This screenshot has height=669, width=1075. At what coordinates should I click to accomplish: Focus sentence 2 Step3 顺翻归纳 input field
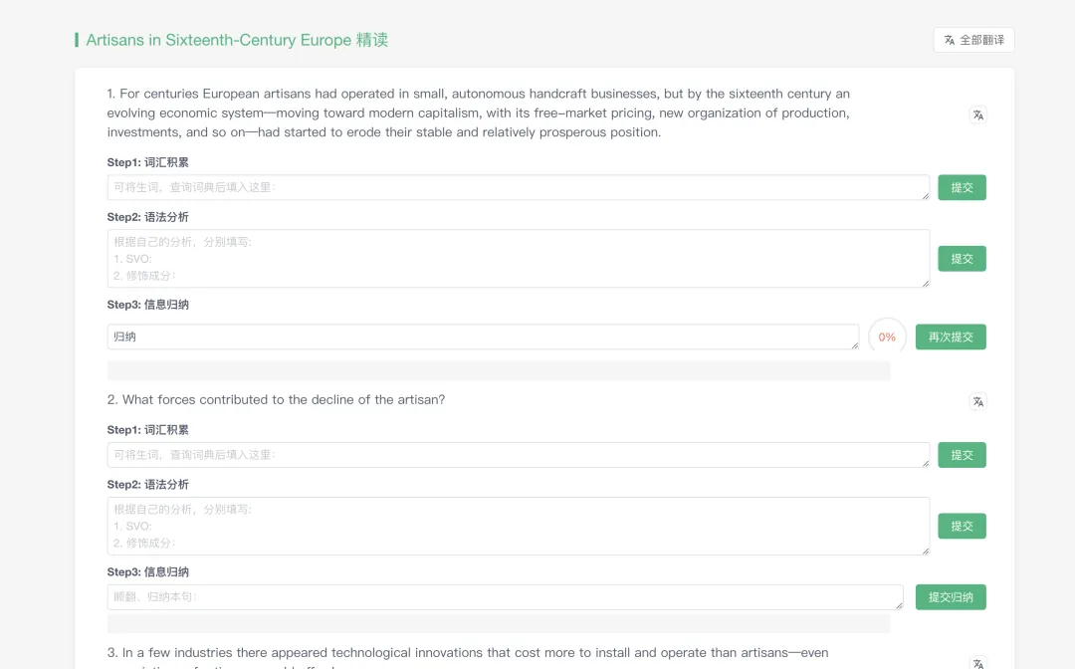click(506, 597)
